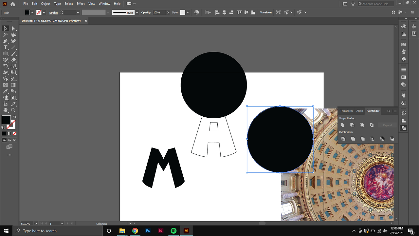Select the Ellipse shape tool
The height and width of the screenshot is (236, 419).
6,54
